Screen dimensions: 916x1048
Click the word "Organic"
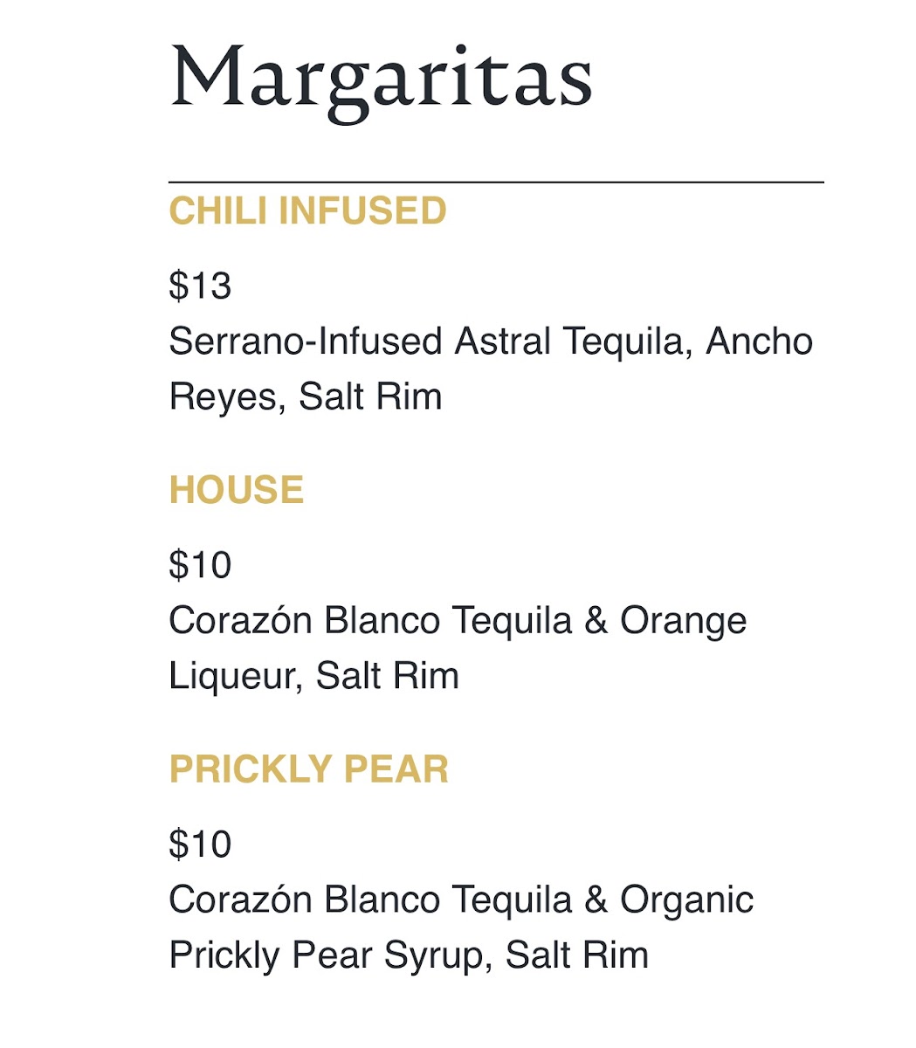(x=686, y=900)
